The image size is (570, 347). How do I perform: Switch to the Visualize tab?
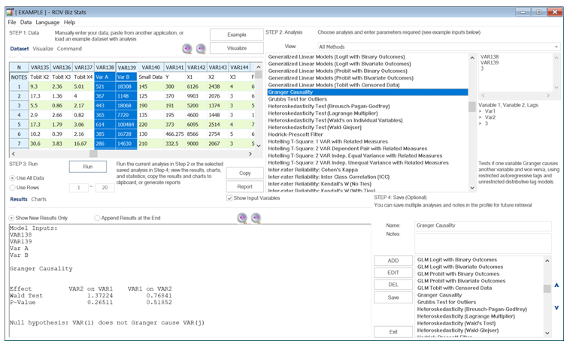pyautogui.click(x=43, y=49)
